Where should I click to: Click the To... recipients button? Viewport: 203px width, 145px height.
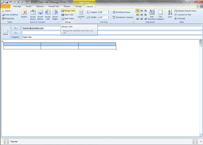(x=16, y=28)
